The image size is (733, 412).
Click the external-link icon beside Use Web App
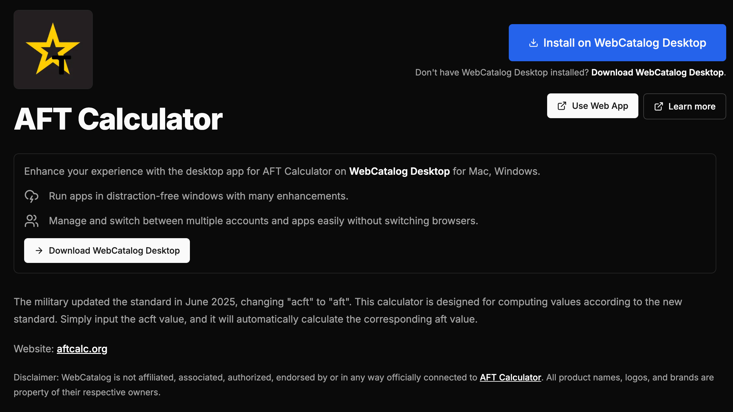tap(562, 106)
